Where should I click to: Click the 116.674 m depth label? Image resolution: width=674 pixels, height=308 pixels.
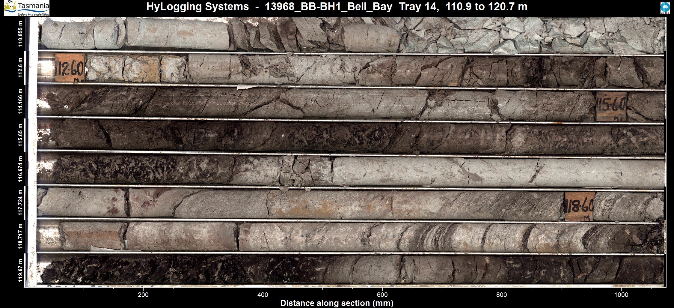click(x=20, y=169)
